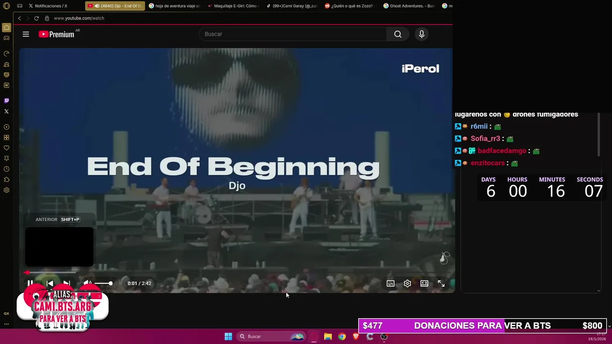
Task: Click chat username enzitocars
Action: pos(488,163)
